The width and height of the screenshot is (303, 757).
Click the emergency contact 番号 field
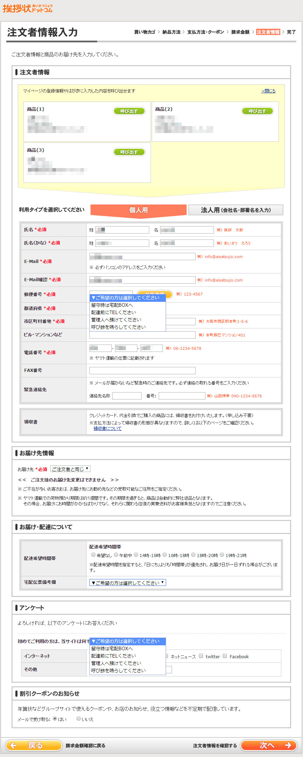click(x=182, y=396)
